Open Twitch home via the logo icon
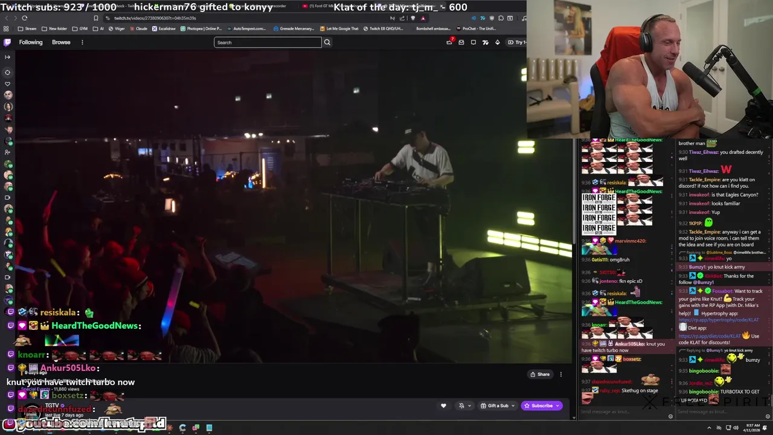The image size is (773, 435). pyautogui.click(x=7, y=42)
